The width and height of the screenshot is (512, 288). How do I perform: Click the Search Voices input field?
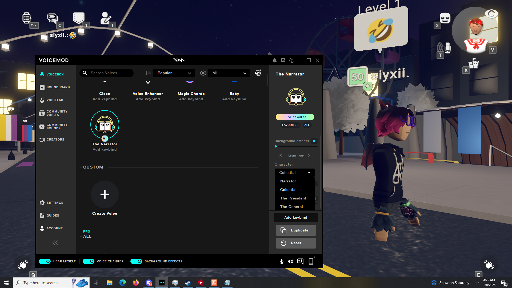(109, 73)
